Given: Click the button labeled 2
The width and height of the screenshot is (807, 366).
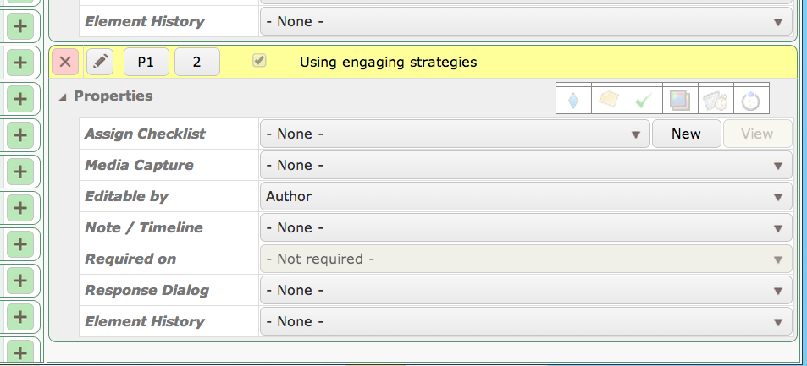Looking at the screenshot, I should coord(197,63).
